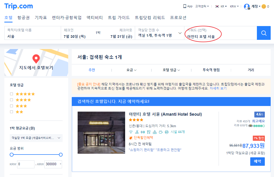Screen dimensions: 274x177
Task: Click the 목적지/호텔 이름 input field
Action: (x=33, y=33)
